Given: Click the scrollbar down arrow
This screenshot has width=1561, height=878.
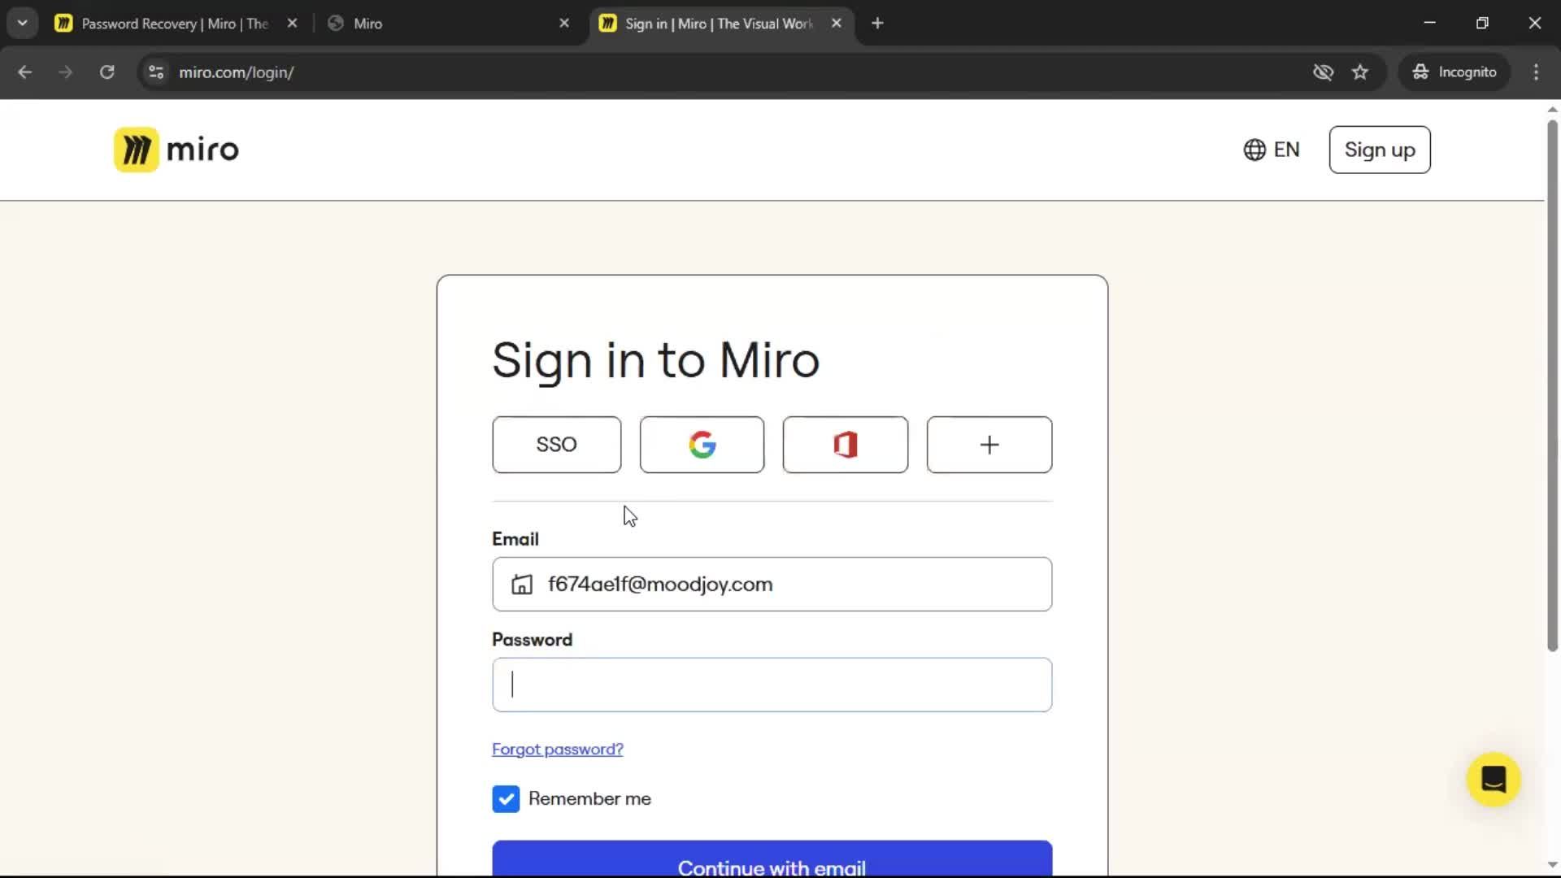Looking at the screenshot, I should coord(1552,865).
